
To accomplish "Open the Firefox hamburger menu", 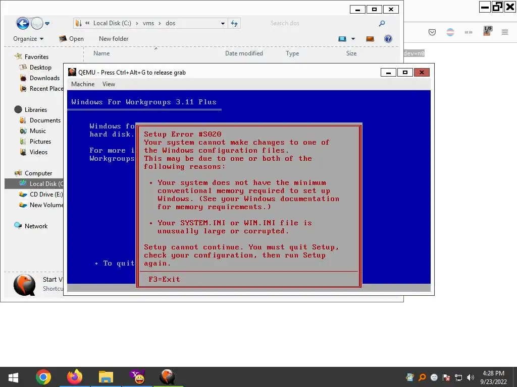I will point(505,32).
